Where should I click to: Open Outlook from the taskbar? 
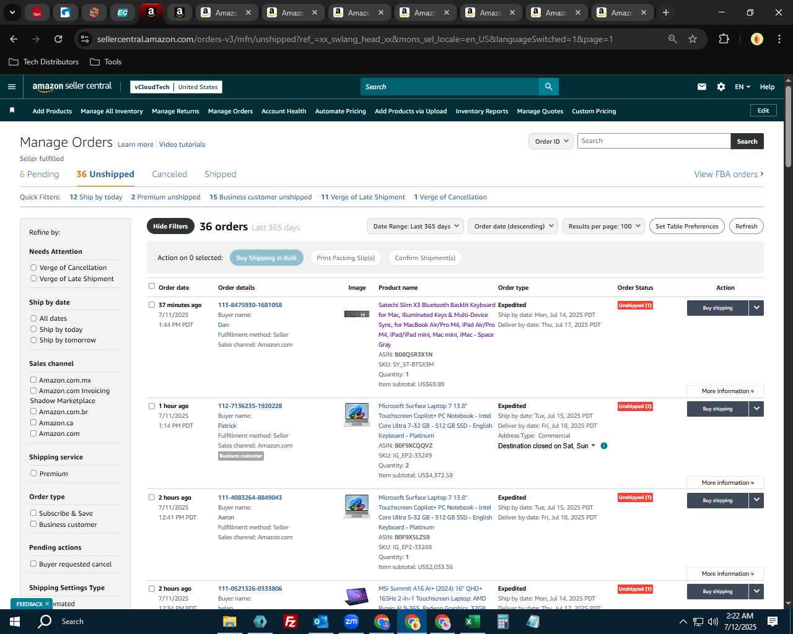[320, 622]
